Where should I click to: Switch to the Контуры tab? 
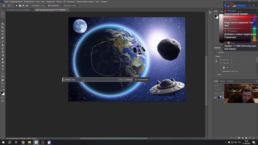pos(230,81)
